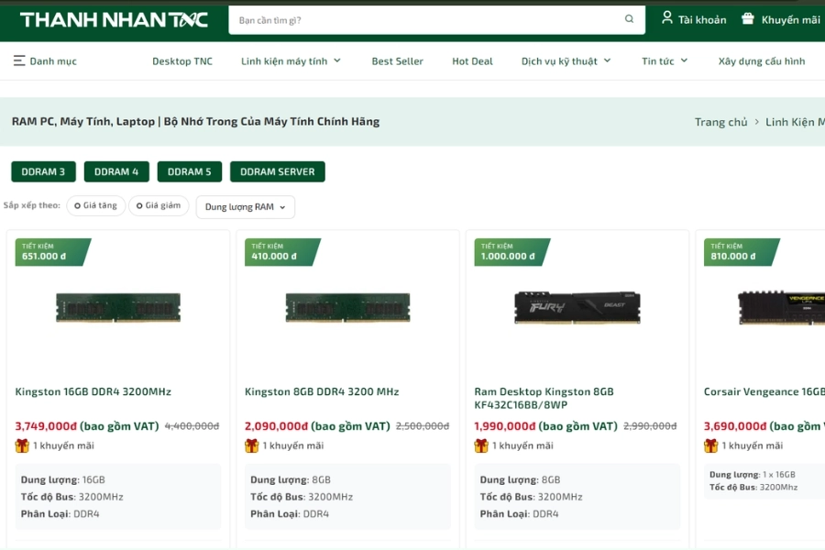Viewport: 825px width, 550px height.
Task: Filter by DDRAM 4
Action: (x=116, y=171)
